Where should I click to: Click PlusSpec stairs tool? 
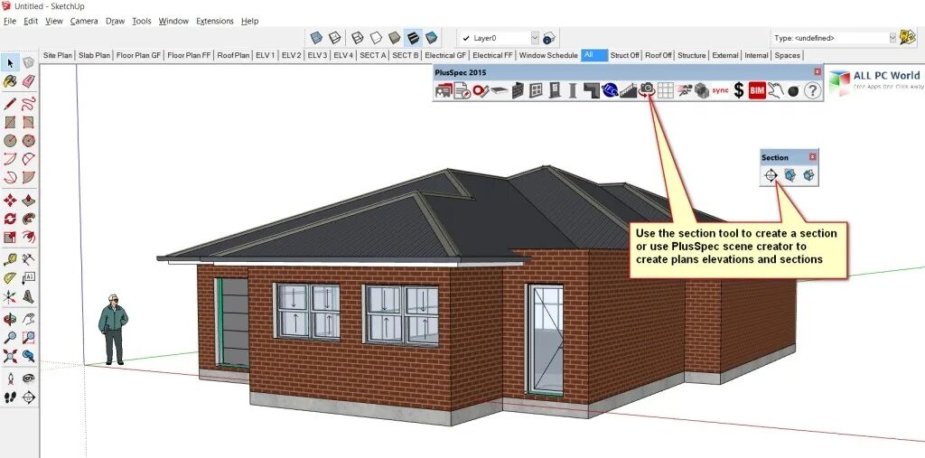click(629, 90)
